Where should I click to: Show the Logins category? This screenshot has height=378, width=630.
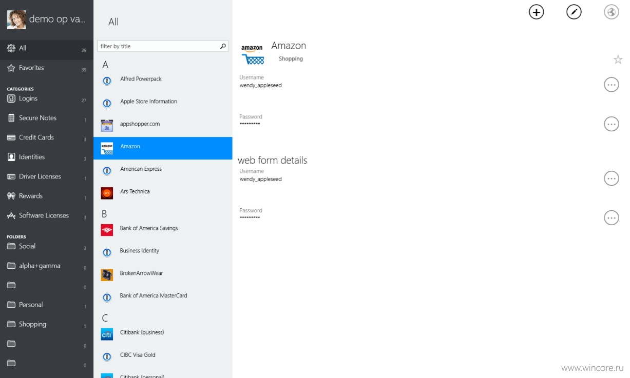[x=47, y=98]
